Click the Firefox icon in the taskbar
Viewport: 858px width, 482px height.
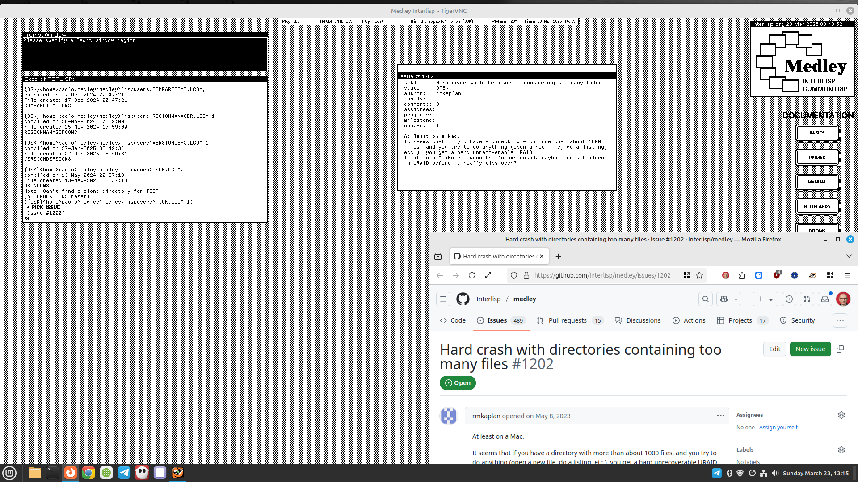71,473
